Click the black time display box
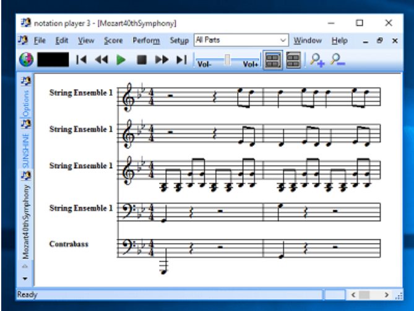 coord(53,59)
